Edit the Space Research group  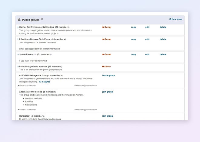coord(147,55)
